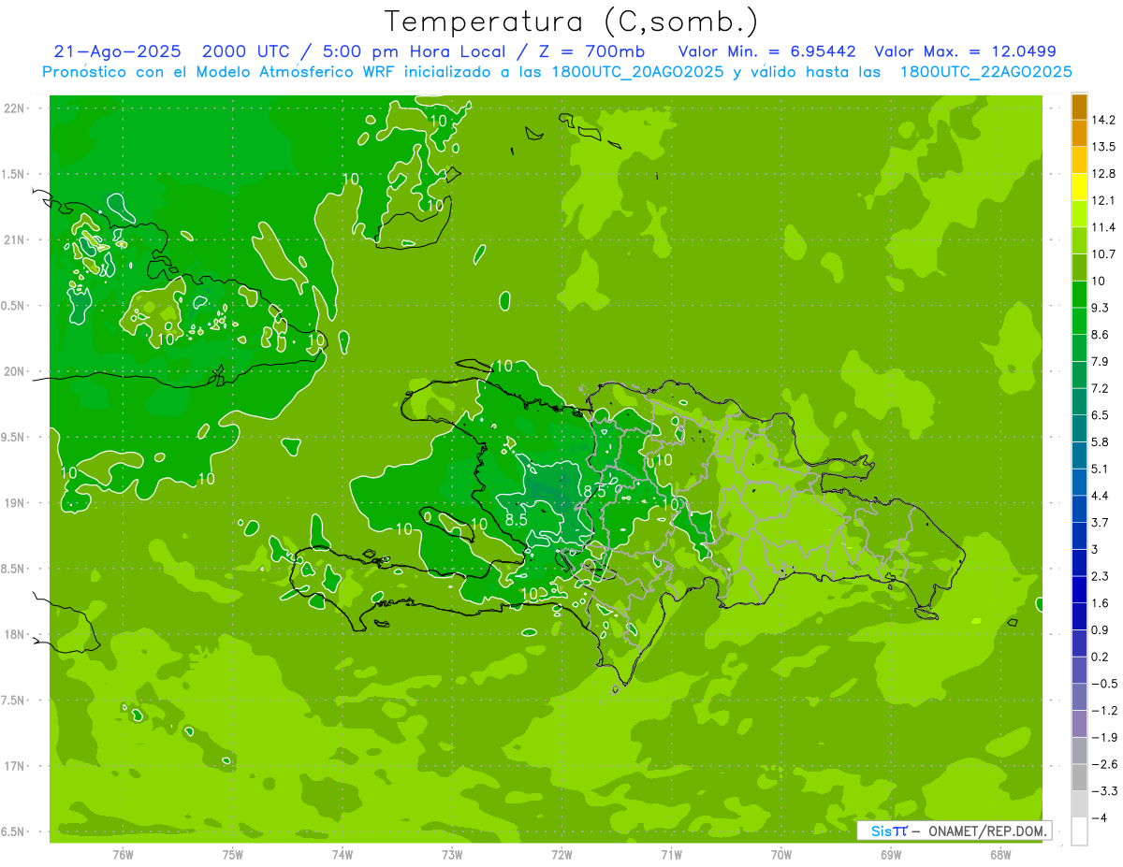Click the 11.4 value on the color legend
1123x867 pixels.
[1103, 227]
